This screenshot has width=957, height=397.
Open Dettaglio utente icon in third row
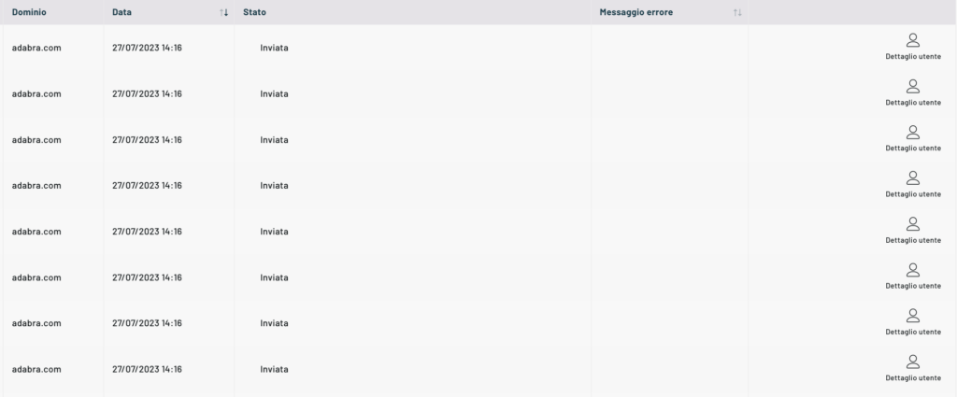(912, 133)
